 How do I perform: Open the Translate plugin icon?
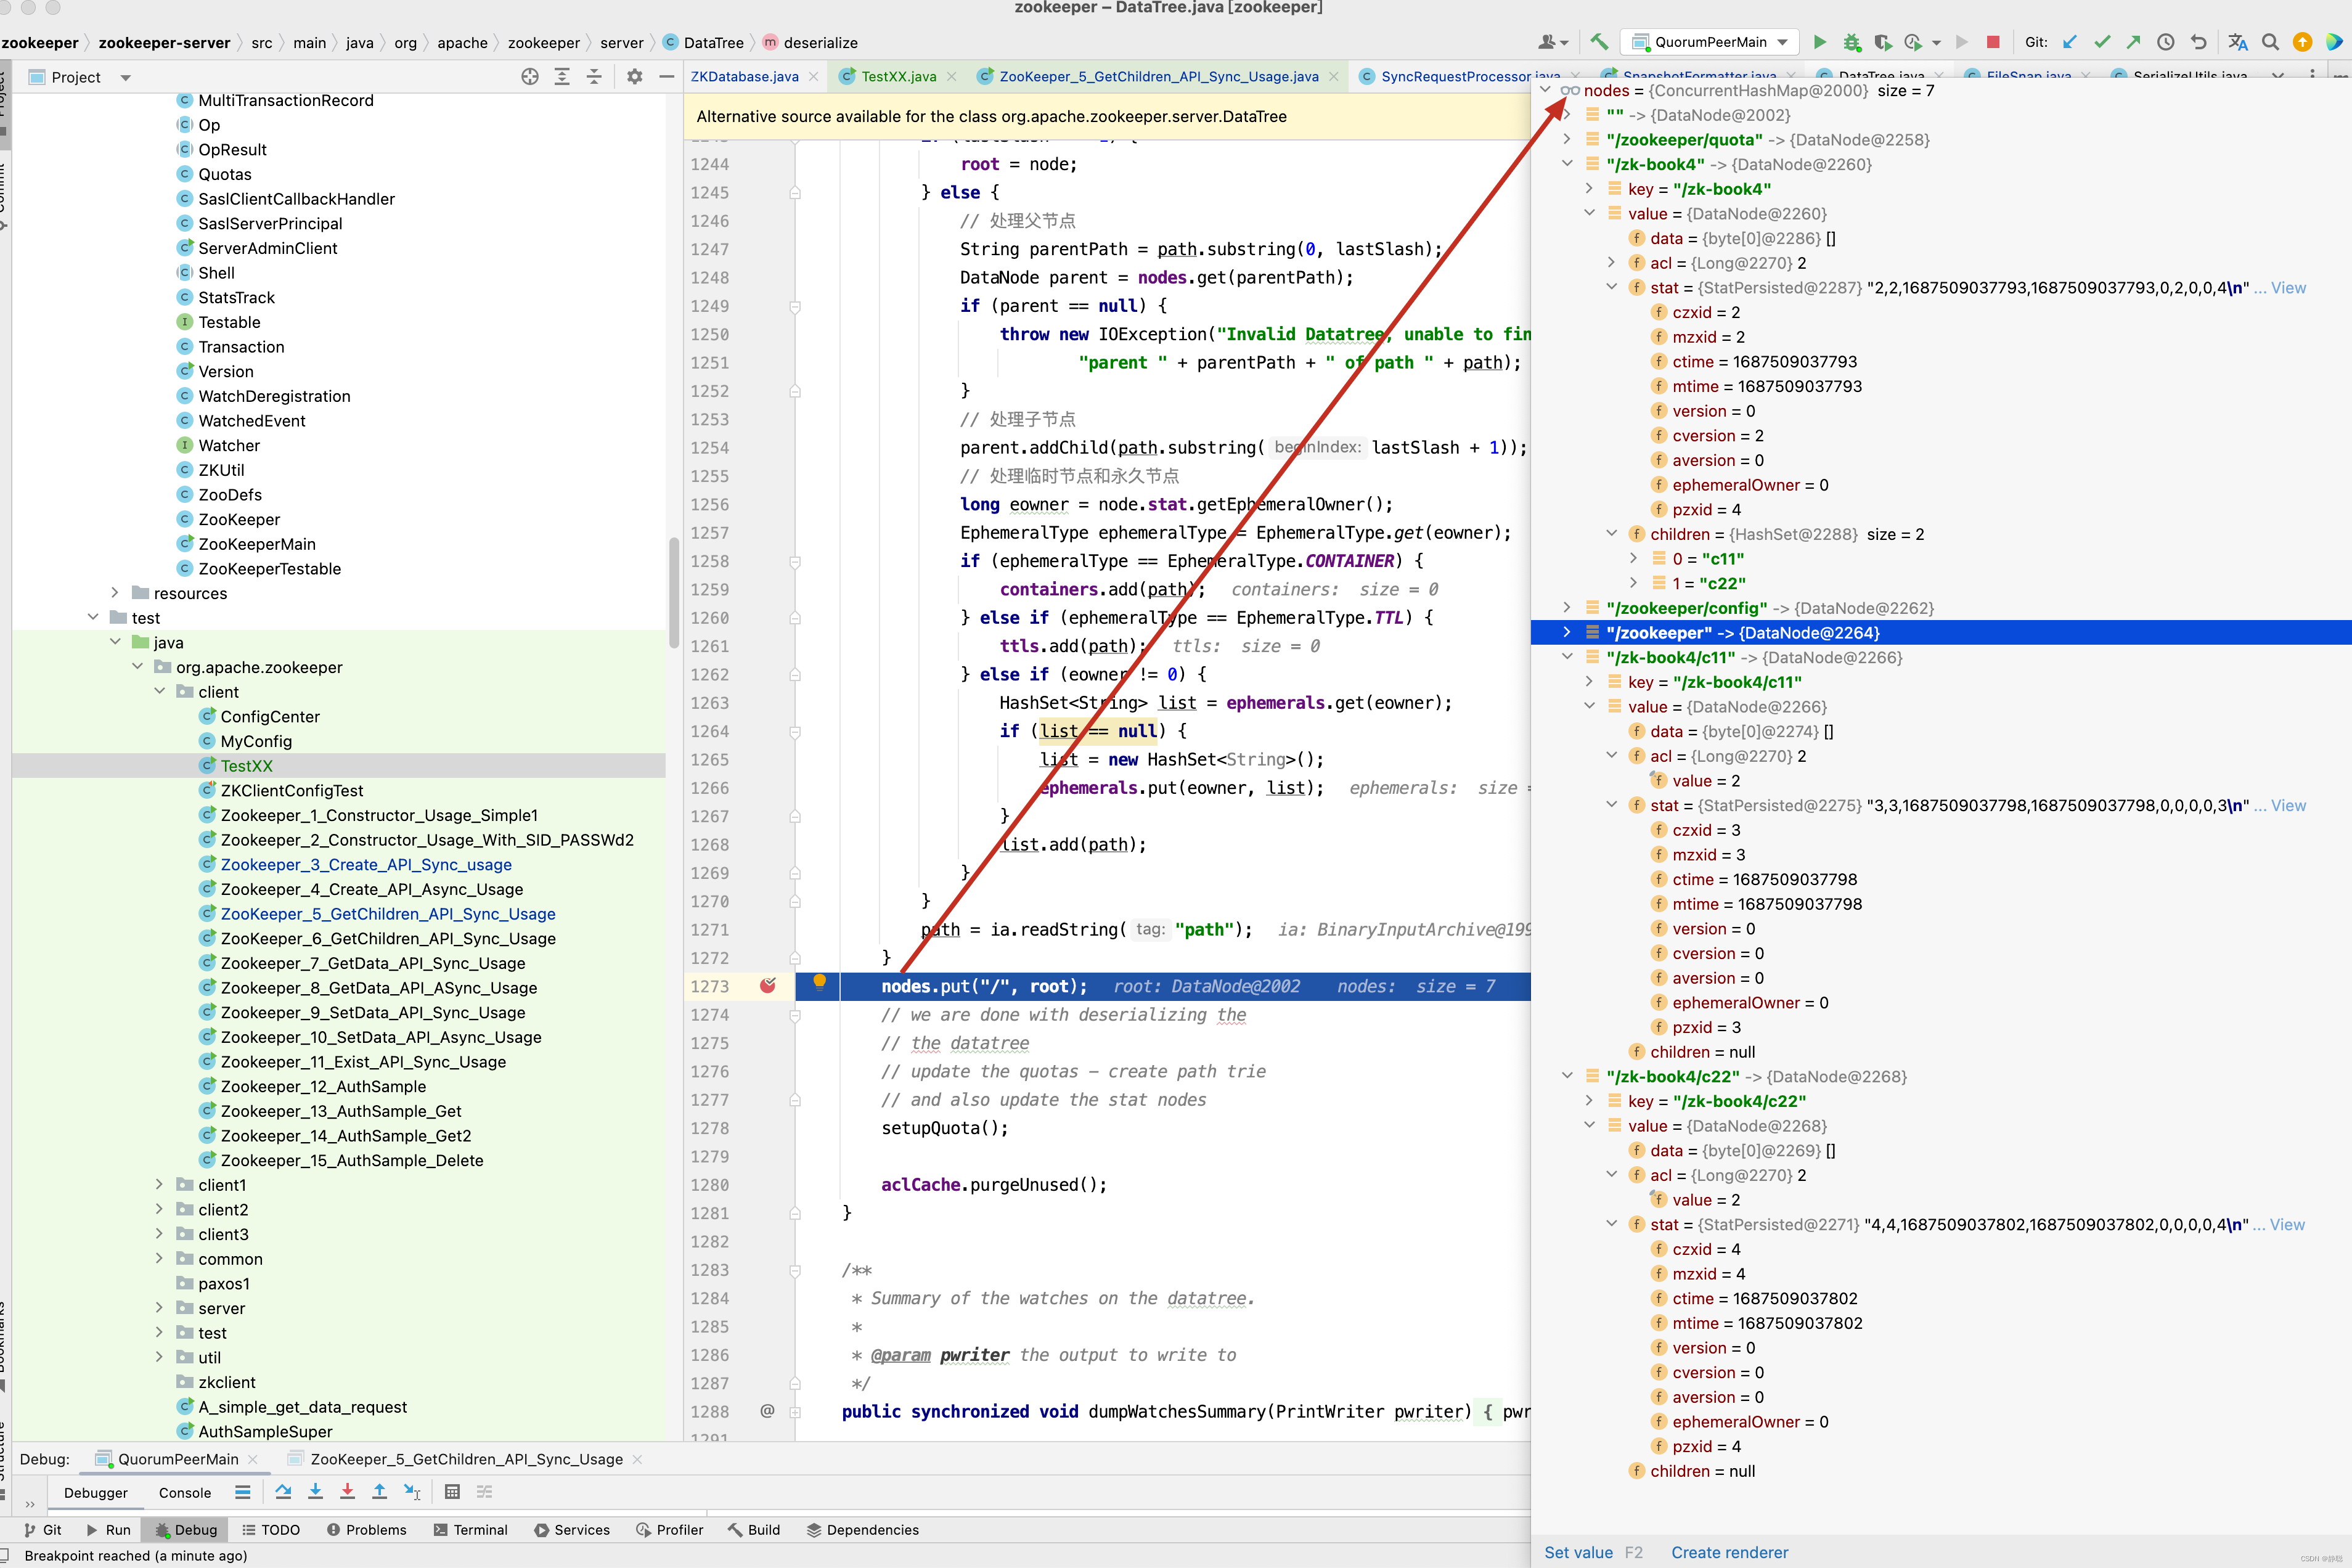tap(2238, 42)
